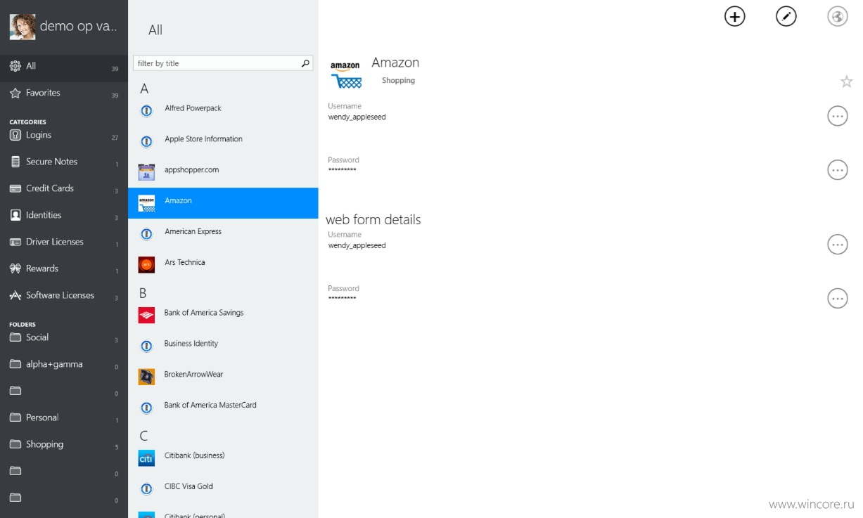Open the Personal folder

point(64,417)
